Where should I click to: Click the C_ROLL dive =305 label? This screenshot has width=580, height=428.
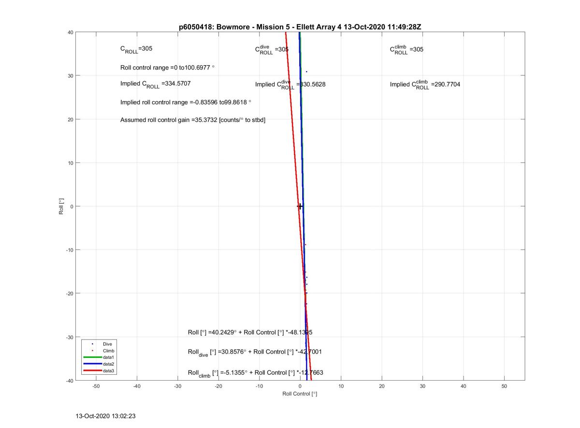272,49
